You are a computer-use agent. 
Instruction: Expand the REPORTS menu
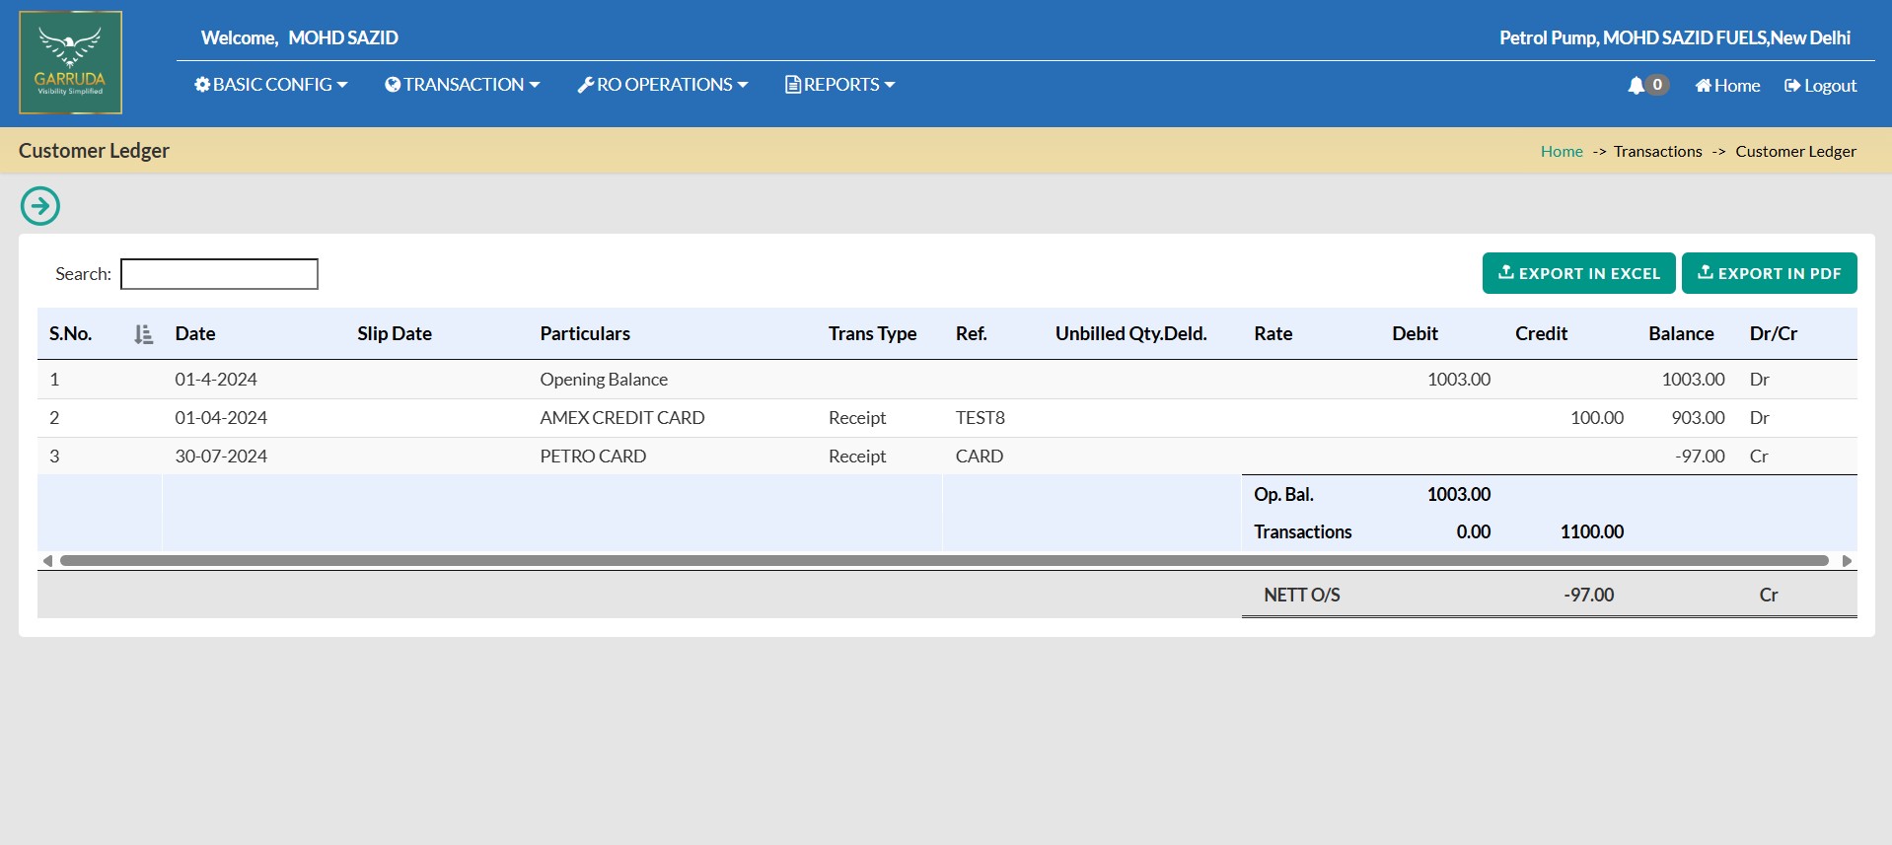[x=840, y=85]
